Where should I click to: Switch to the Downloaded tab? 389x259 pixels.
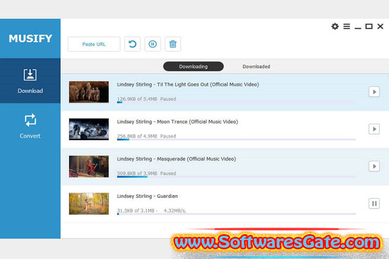[256, 66]
